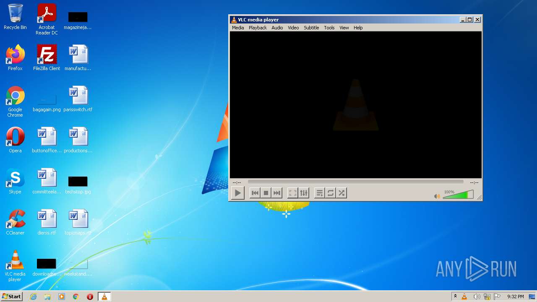Select the Recycle Bin desktop icon

[15, 17]
